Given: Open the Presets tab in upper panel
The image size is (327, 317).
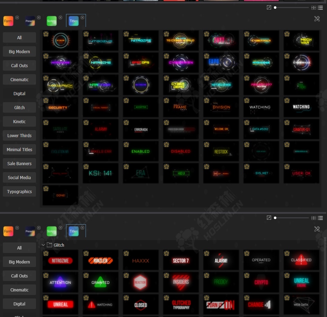Looking at the screenshot, I should (x=30, y=21).
